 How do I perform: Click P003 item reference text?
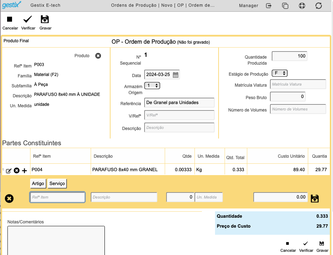click(39, 65)
